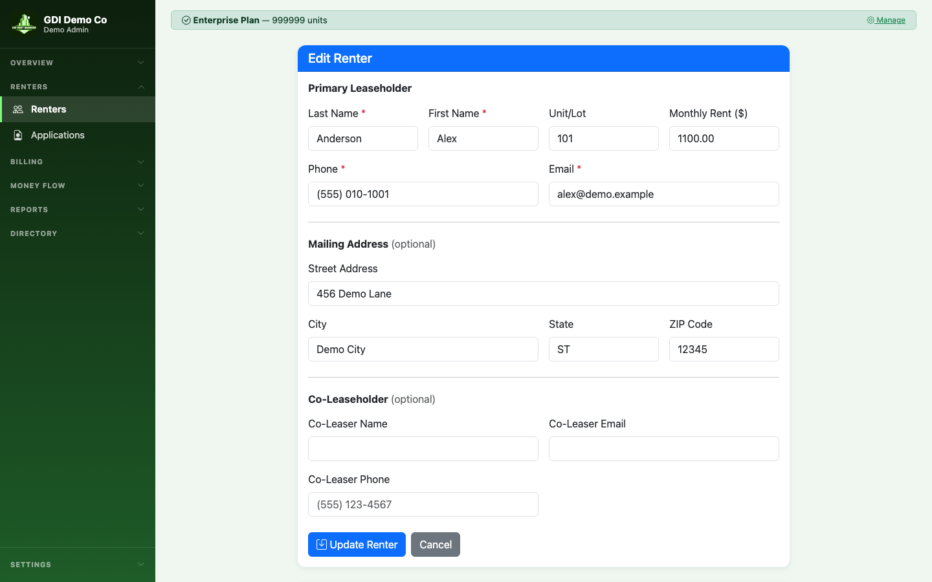Screen dimensions: 932x582
Task: Focus the Phone field showing (555) 010-1001
Action: [423, 194]
